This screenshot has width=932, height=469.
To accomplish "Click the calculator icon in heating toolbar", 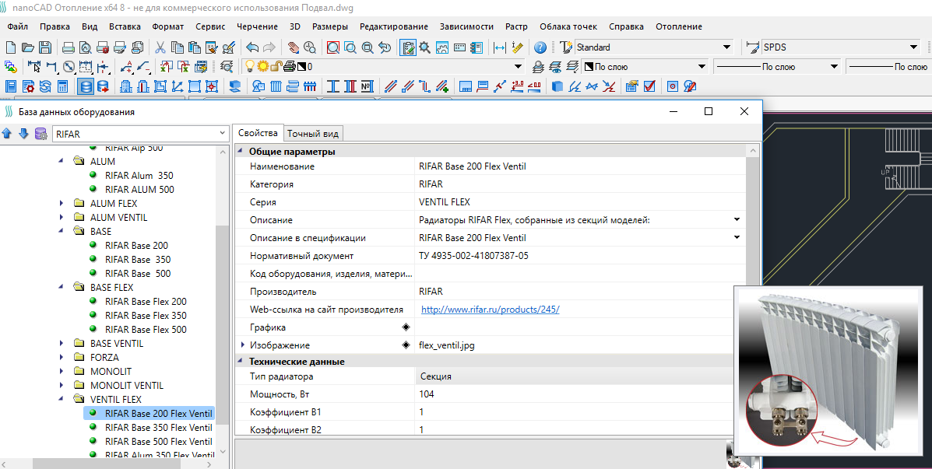I will (x=63, y=86).
